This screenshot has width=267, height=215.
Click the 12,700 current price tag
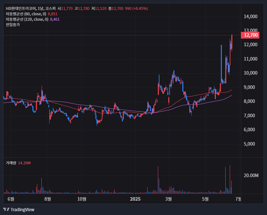pos(250,35)
